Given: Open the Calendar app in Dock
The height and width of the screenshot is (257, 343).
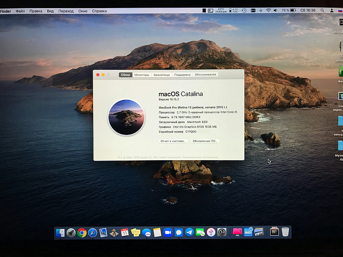Looking at the screenshot, I should tap(125, 232).
